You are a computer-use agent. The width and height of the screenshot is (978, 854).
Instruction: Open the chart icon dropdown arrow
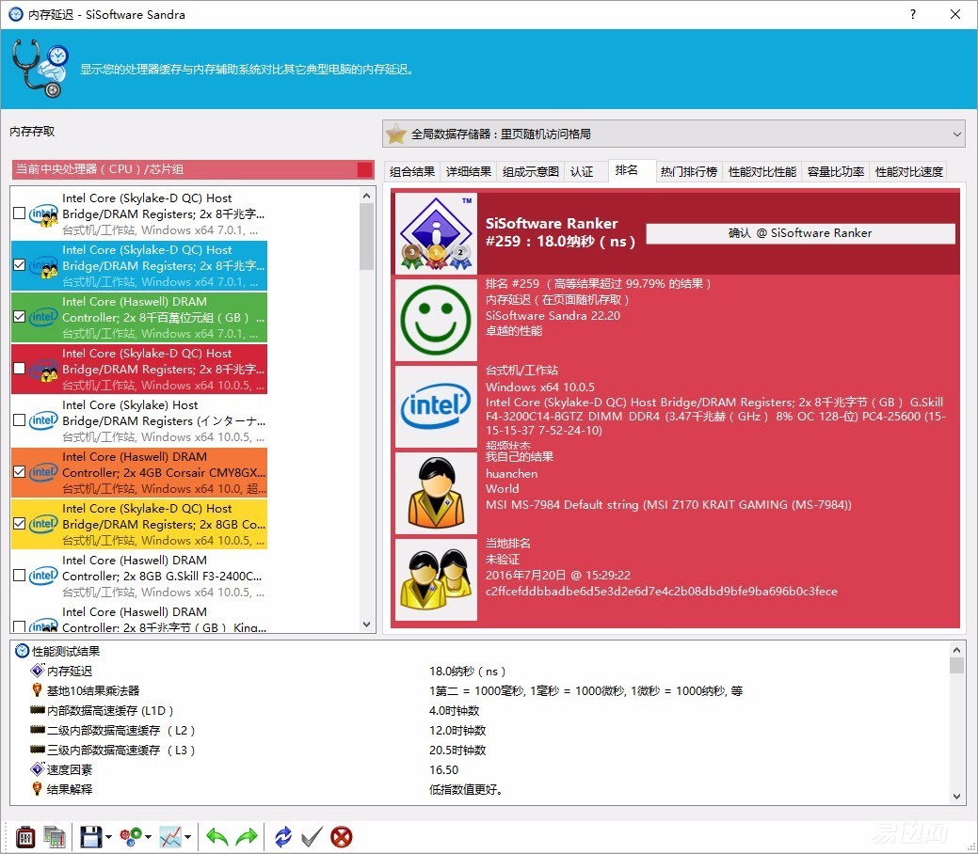click(x=187, y=837)
